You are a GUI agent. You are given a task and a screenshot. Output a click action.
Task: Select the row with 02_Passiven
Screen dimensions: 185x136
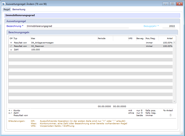38,46
